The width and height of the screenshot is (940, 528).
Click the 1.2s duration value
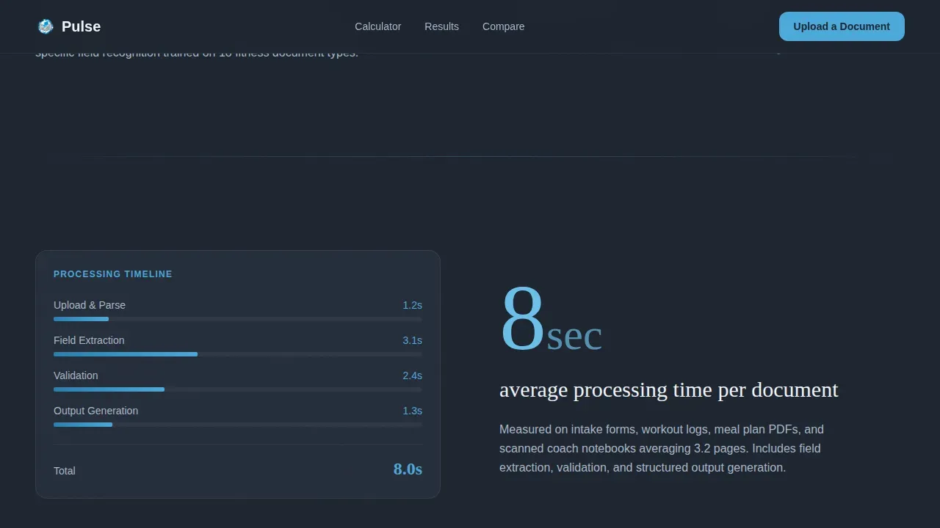(412, 305)
